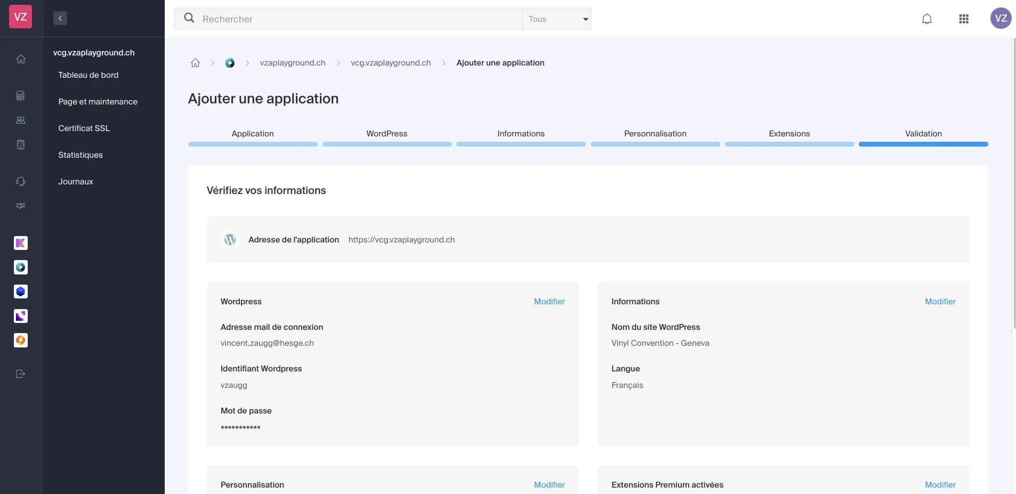Click Modifier in the Wordpress section
The width and height of the screenshot is (1016, 494).
pyautogui.click(x=549, y=302)
